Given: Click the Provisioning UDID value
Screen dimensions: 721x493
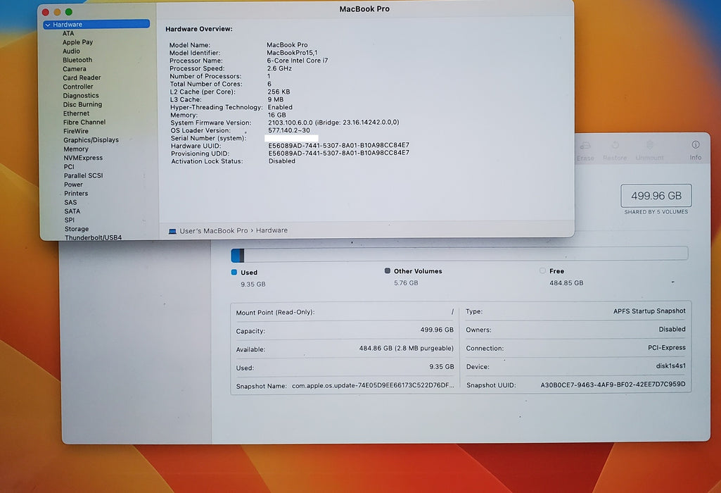Looking at the screenshot, I should coord(339,153).
